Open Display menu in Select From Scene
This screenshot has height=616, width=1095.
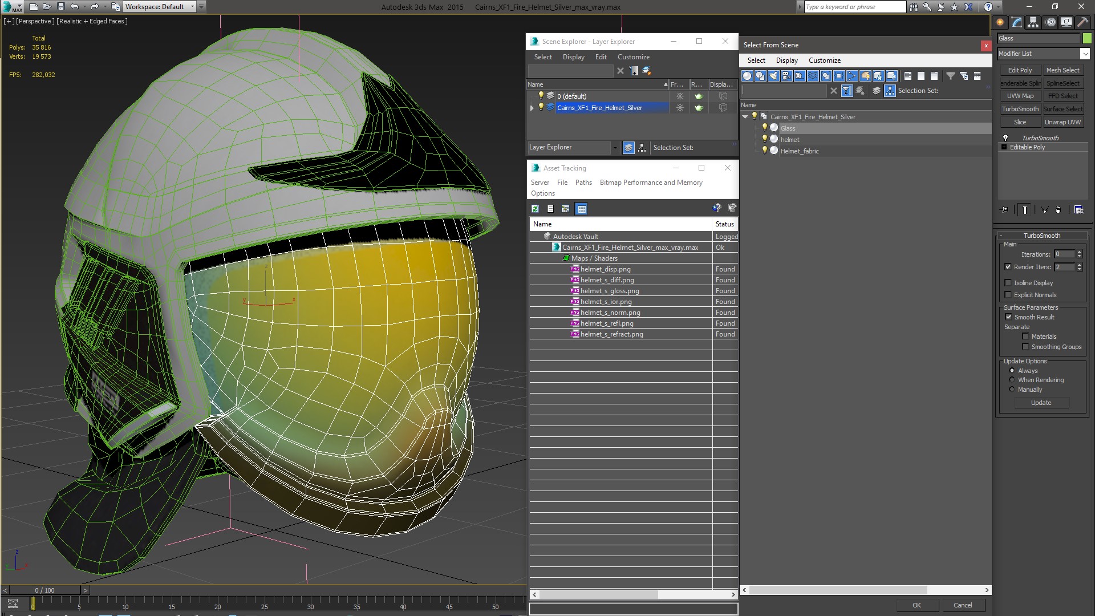(786, 60)
